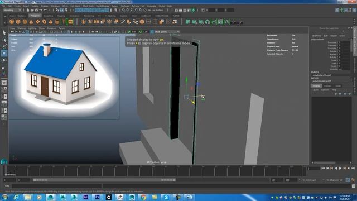The height and width of the screenshot is (201, 357).
Task: Create a polygon cone from the shelf
Action: coord(31,22)
